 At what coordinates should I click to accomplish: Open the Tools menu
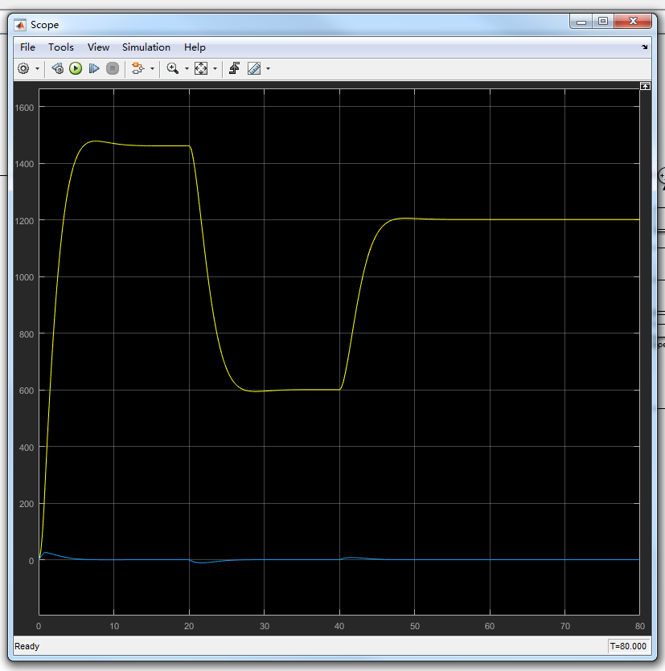tap(61, 47)
